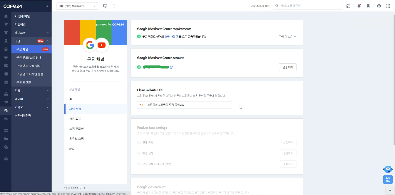Expand the 네이버 menu section
The height and width of the screenshot is (195, 395).
click(x=31, y=99)
